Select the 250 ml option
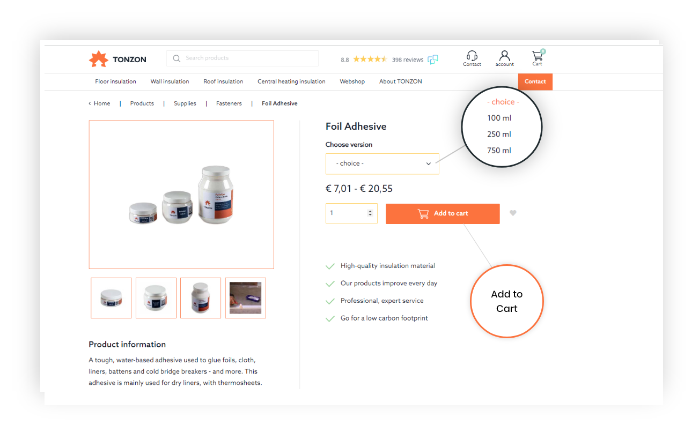The image size is (699, 432). (499, 134)
